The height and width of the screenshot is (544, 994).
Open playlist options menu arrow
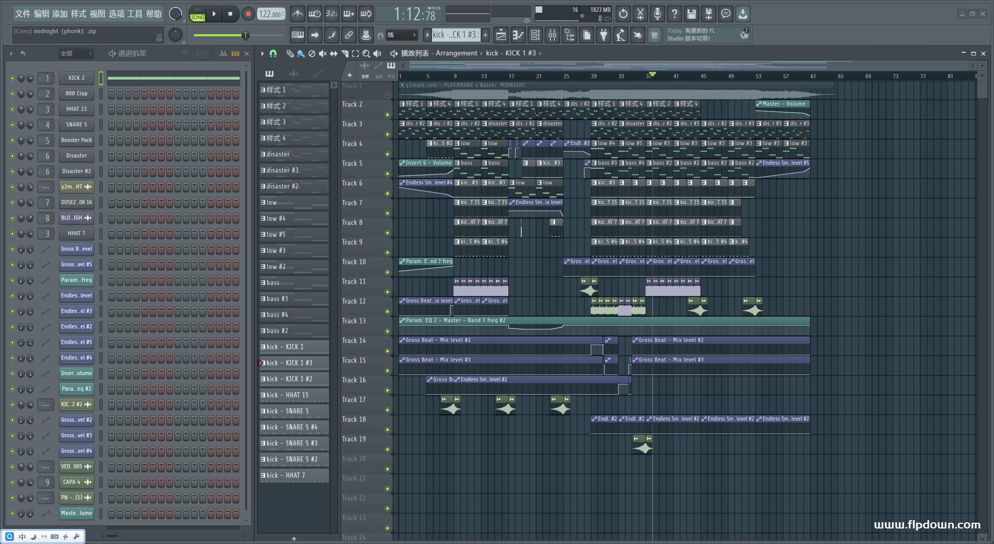pos(262,53)
